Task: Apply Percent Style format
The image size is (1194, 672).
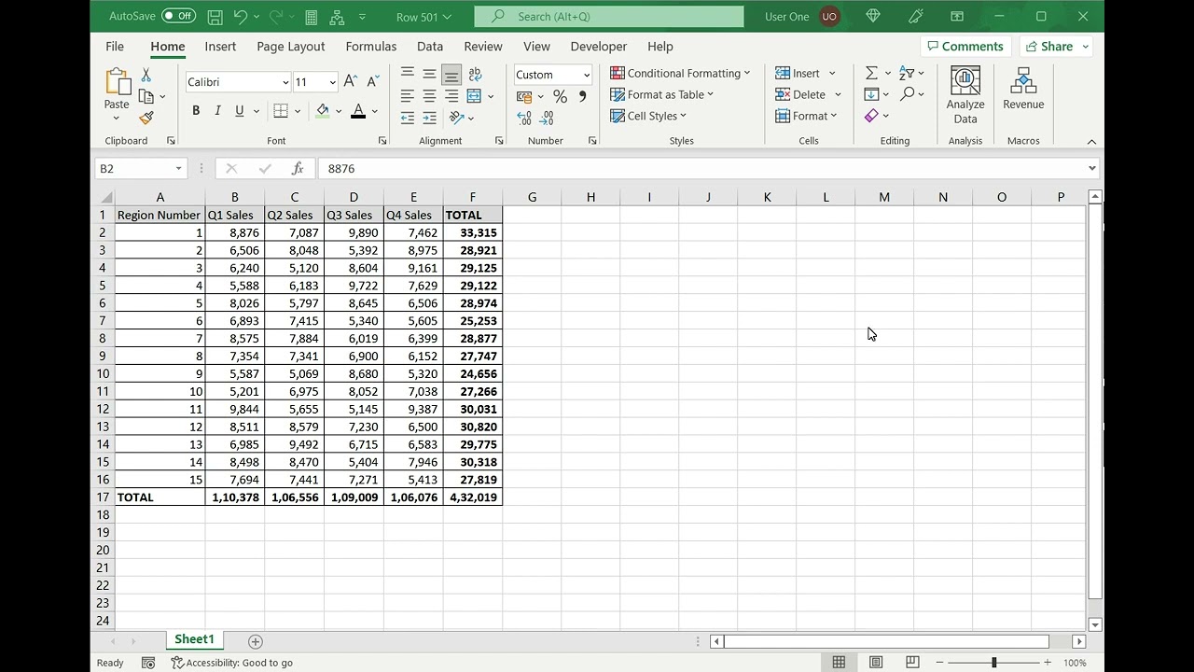Action: [x=560, y=96]
